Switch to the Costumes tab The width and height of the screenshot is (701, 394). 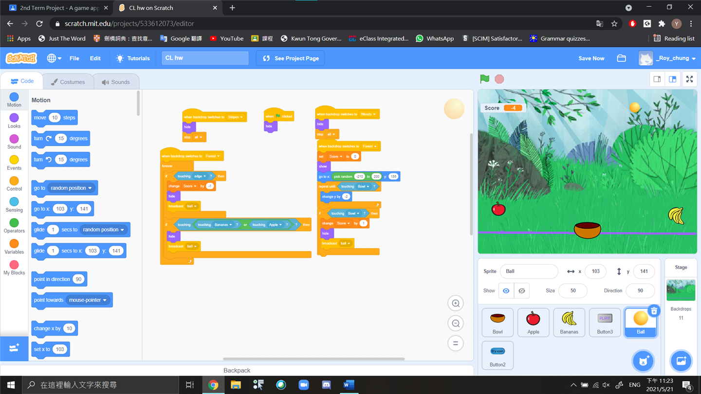point(68,82)
